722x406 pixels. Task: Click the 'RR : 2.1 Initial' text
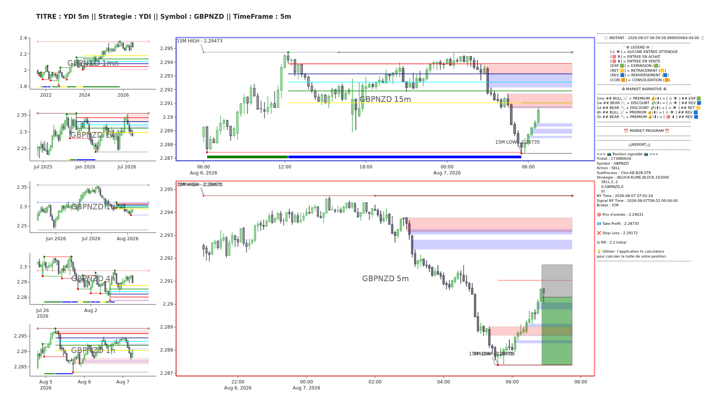(614, 242)
